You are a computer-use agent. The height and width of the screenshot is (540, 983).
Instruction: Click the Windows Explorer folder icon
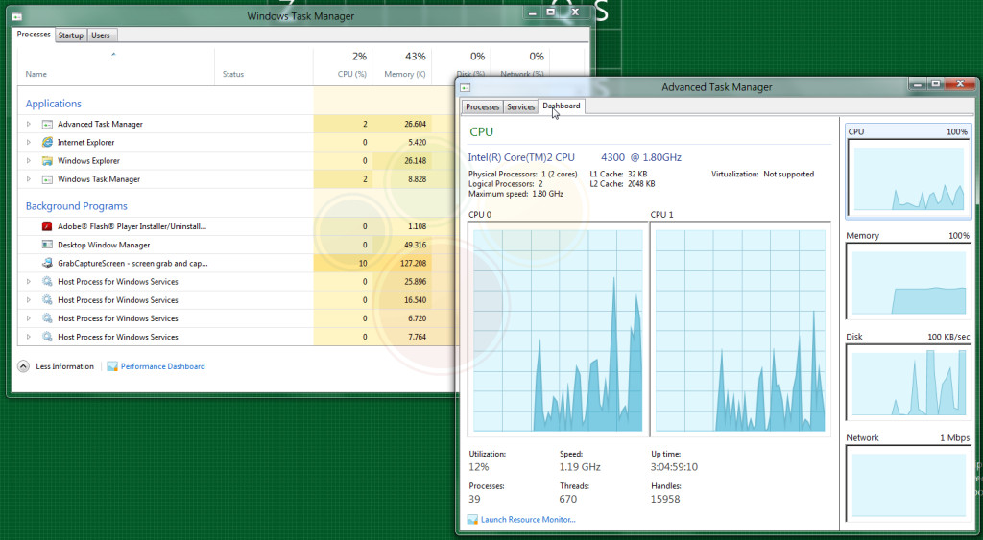(47, 160)
